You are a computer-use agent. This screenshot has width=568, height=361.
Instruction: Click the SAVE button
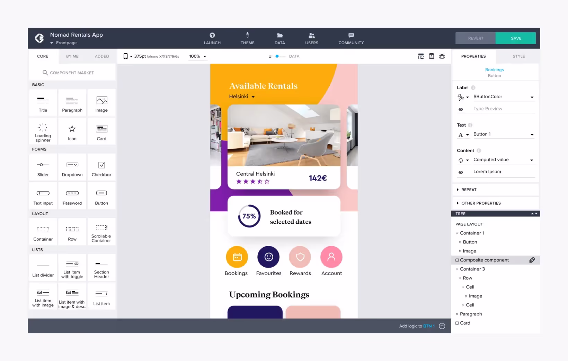tap(516, 38)
